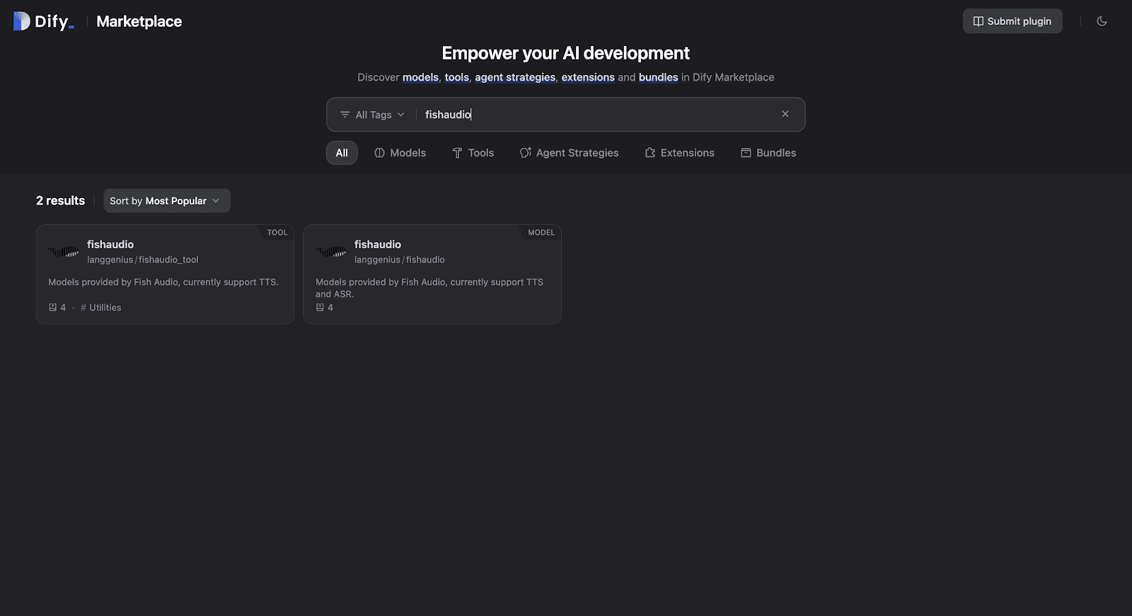
Task: Clear the search field with X icon
Action: [x=785, y=114]
